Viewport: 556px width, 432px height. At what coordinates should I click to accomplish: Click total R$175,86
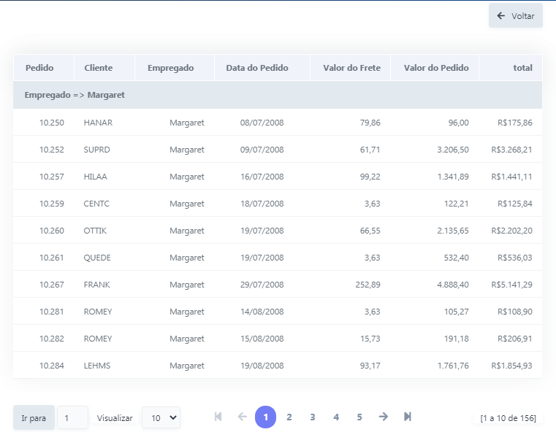point(515,123)
